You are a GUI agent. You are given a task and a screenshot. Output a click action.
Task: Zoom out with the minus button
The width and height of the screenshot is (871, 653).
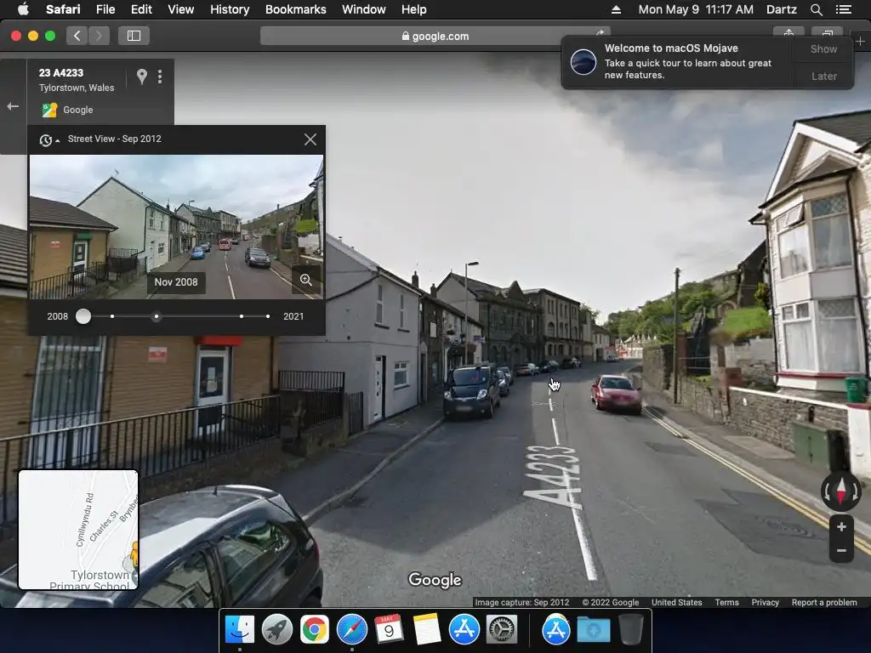pos(841,550)
